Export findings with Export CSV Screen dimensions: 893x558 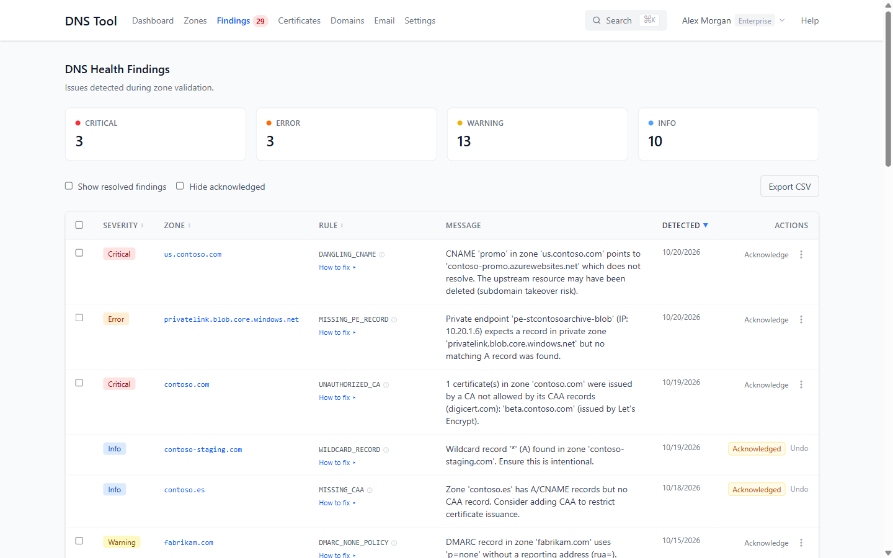789,187
